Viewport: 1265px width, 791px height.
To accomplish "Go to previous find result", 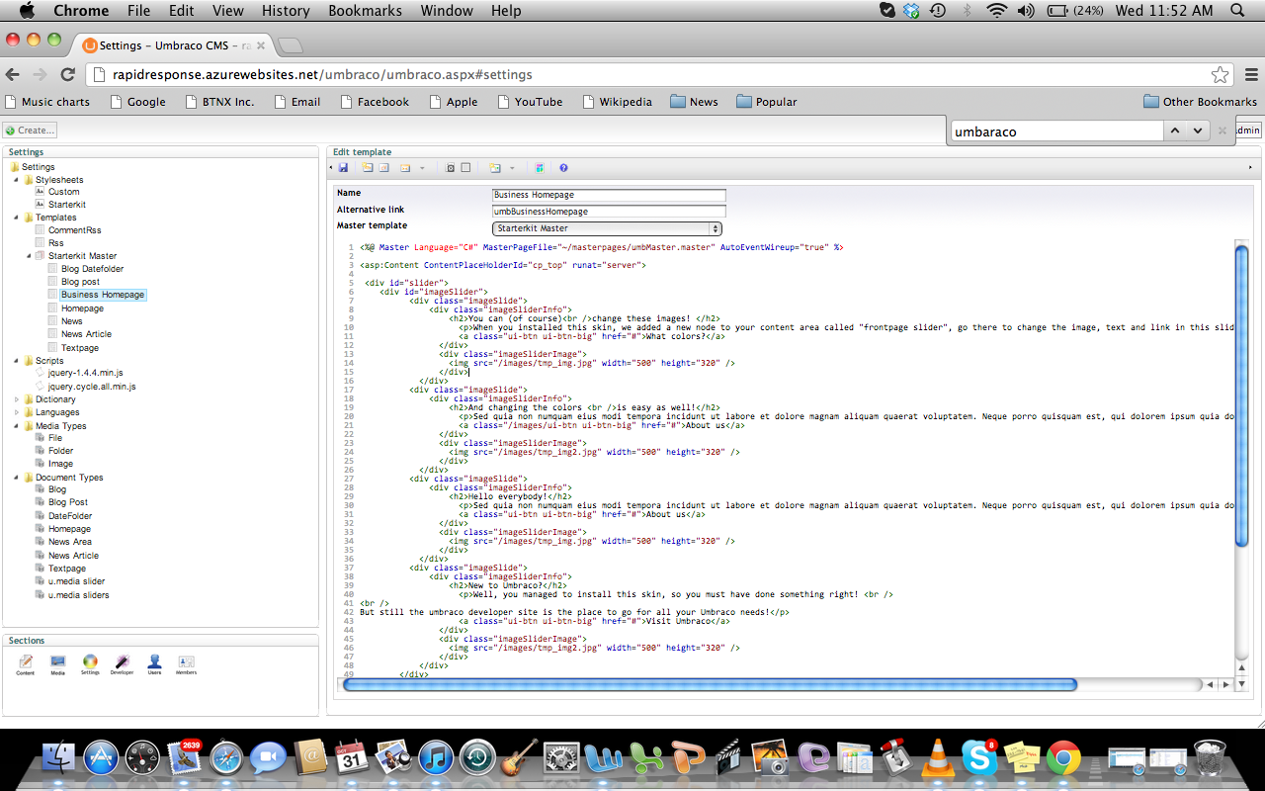I will pos(1174,131).
